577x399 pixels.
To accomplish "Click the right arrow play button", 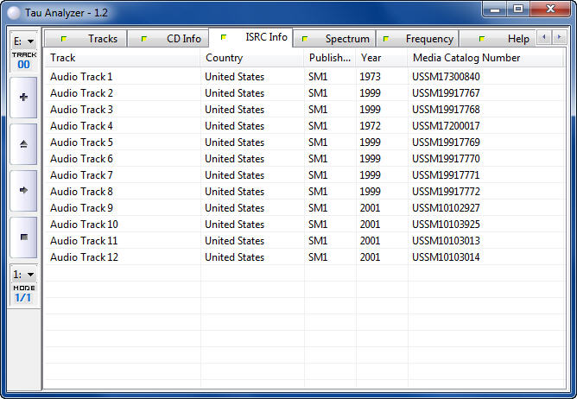I will pos(23,190).
